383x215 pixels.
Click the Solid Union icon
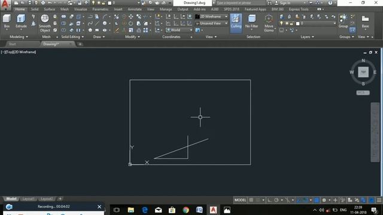pos(63,17)
